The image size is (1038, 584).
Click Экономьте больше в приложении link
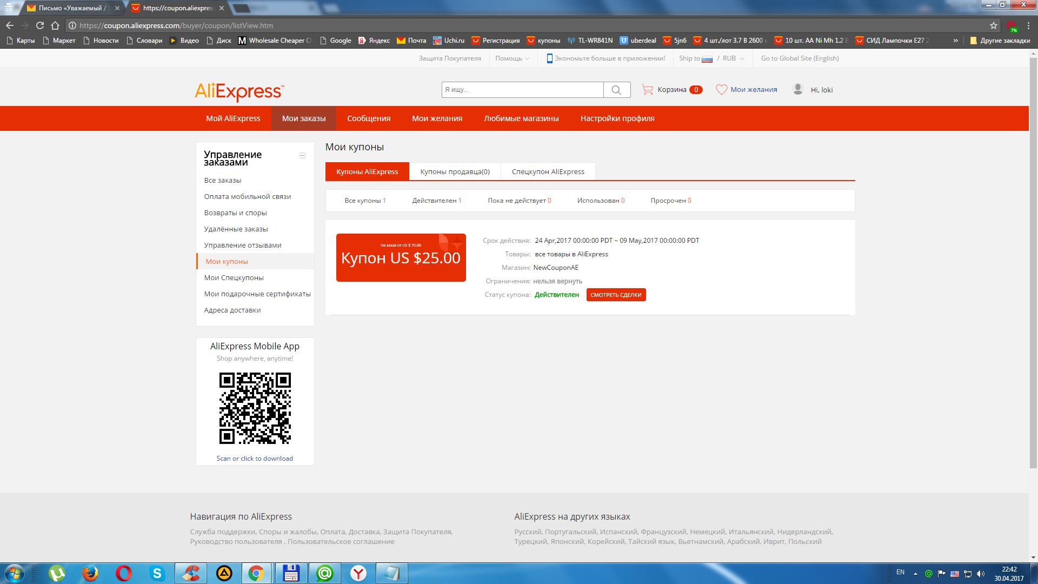coord(606,58)
